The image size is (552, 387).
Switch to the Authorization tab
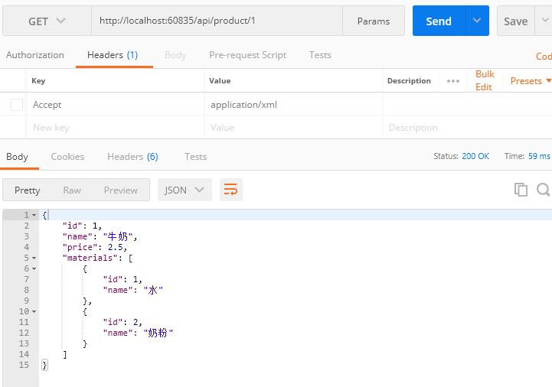coord(35,55)
